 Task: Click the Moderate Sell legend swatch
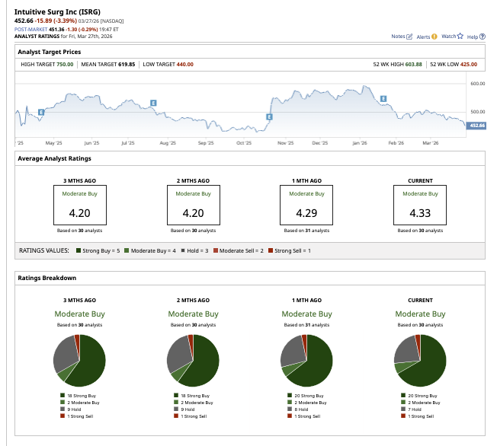[216, 250]
